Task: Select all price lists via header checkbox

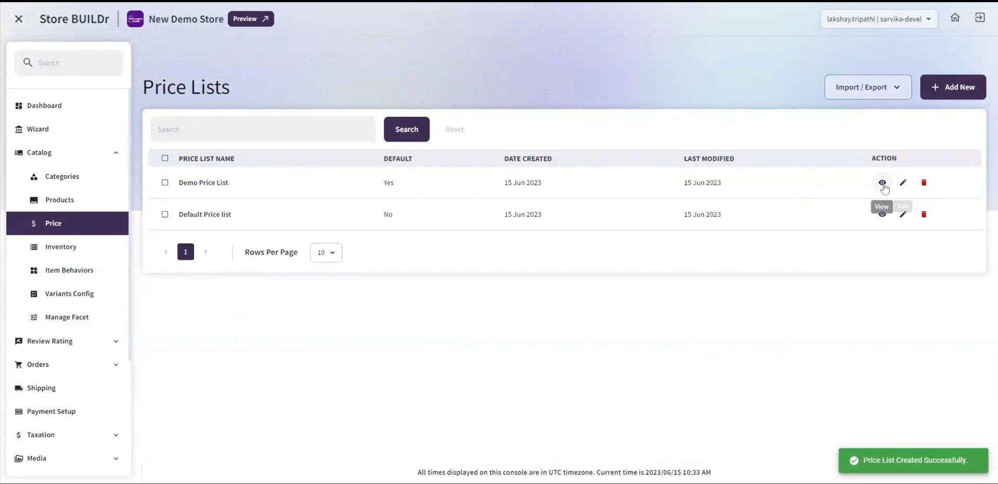Action: (165, 158)
